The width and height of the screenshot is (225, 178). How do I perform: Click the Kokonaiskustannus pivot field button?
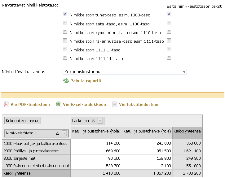click(x=23, y=120)
